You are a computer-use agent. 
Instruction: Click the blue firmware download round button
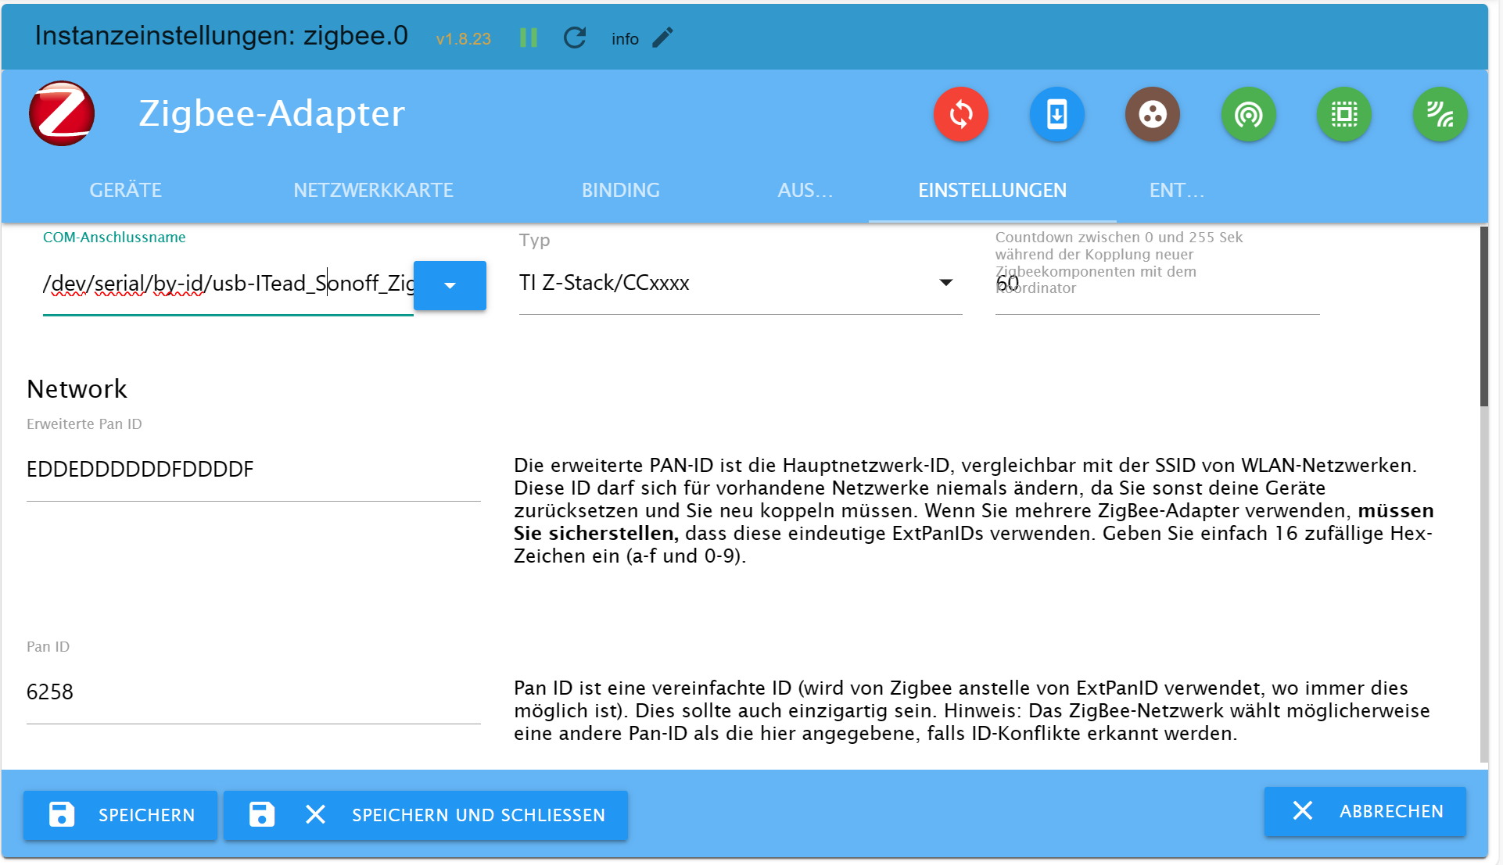1056,115
